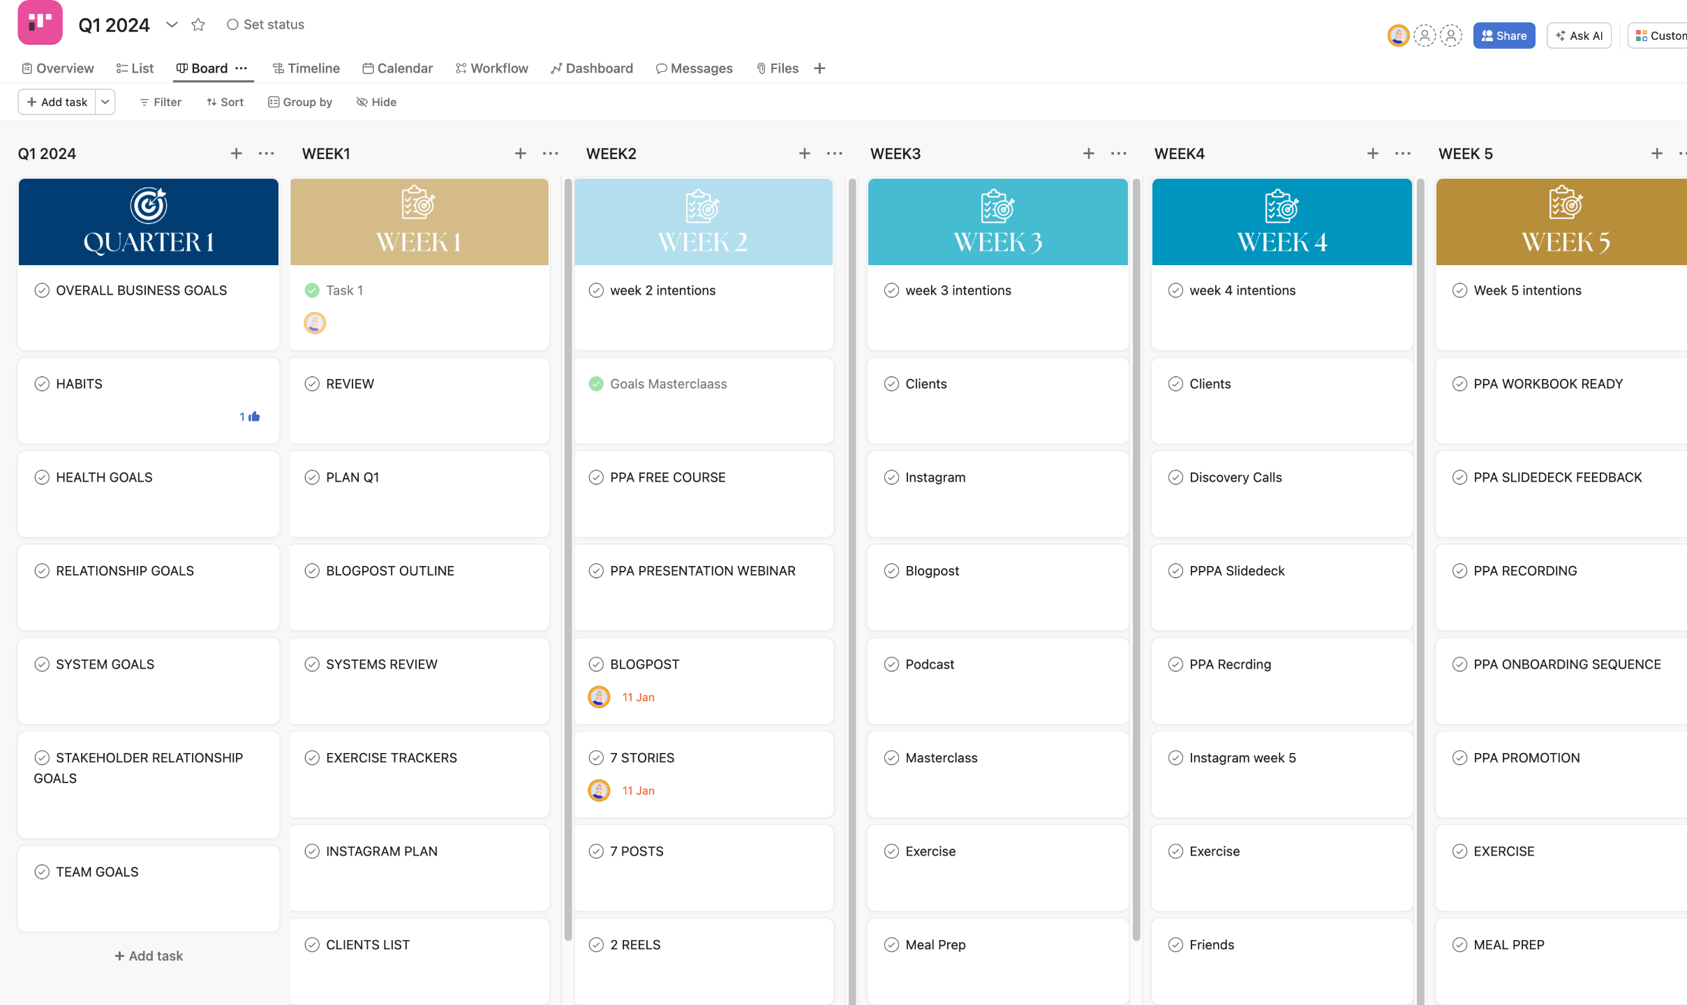The image size is (1687, 1005).
Task: Click the Ask AI button
Action: tap(1579, 36)
